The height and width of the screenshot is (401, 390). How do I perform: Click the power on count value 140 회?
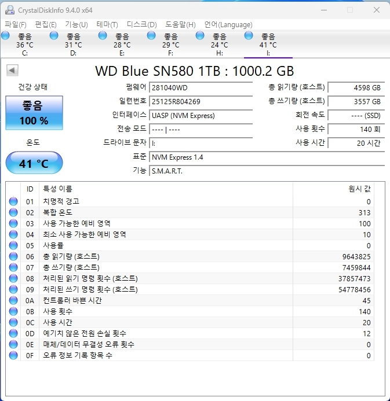click(356, 129)
